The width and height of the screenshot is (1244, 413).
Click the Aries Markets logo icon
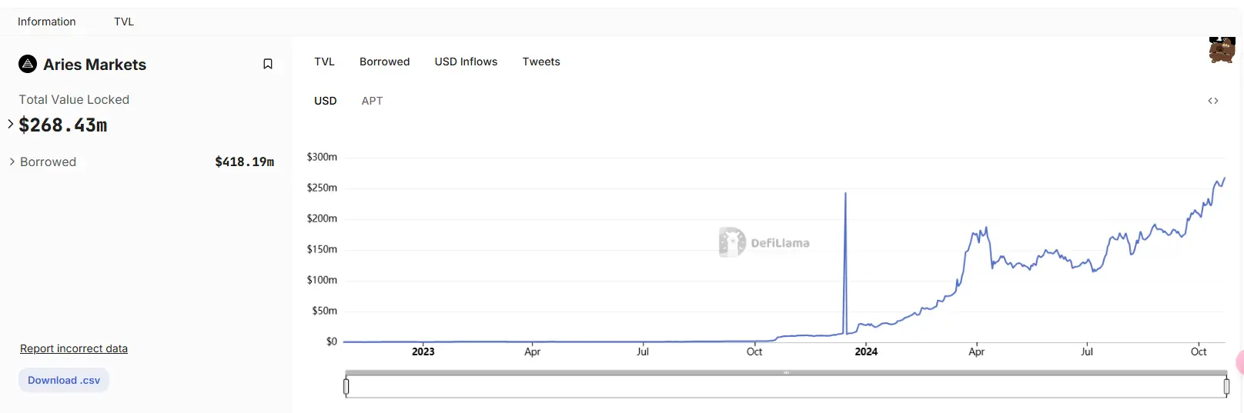click(28, 64)
